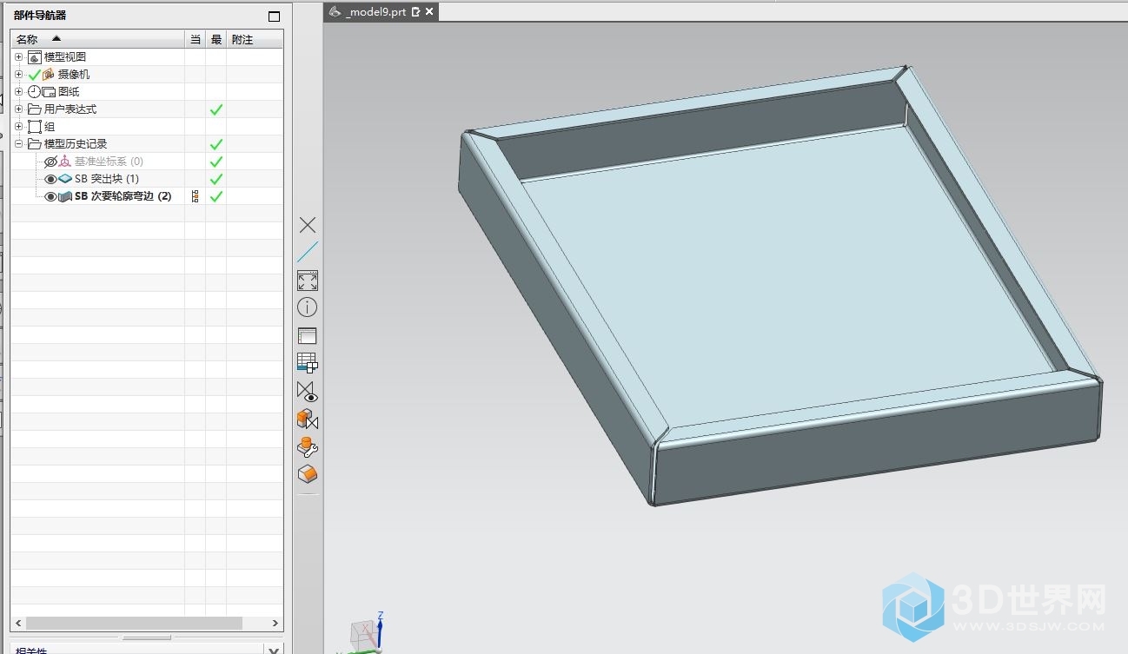Expand the 用户表达式 node

click(x=19, y=109)
